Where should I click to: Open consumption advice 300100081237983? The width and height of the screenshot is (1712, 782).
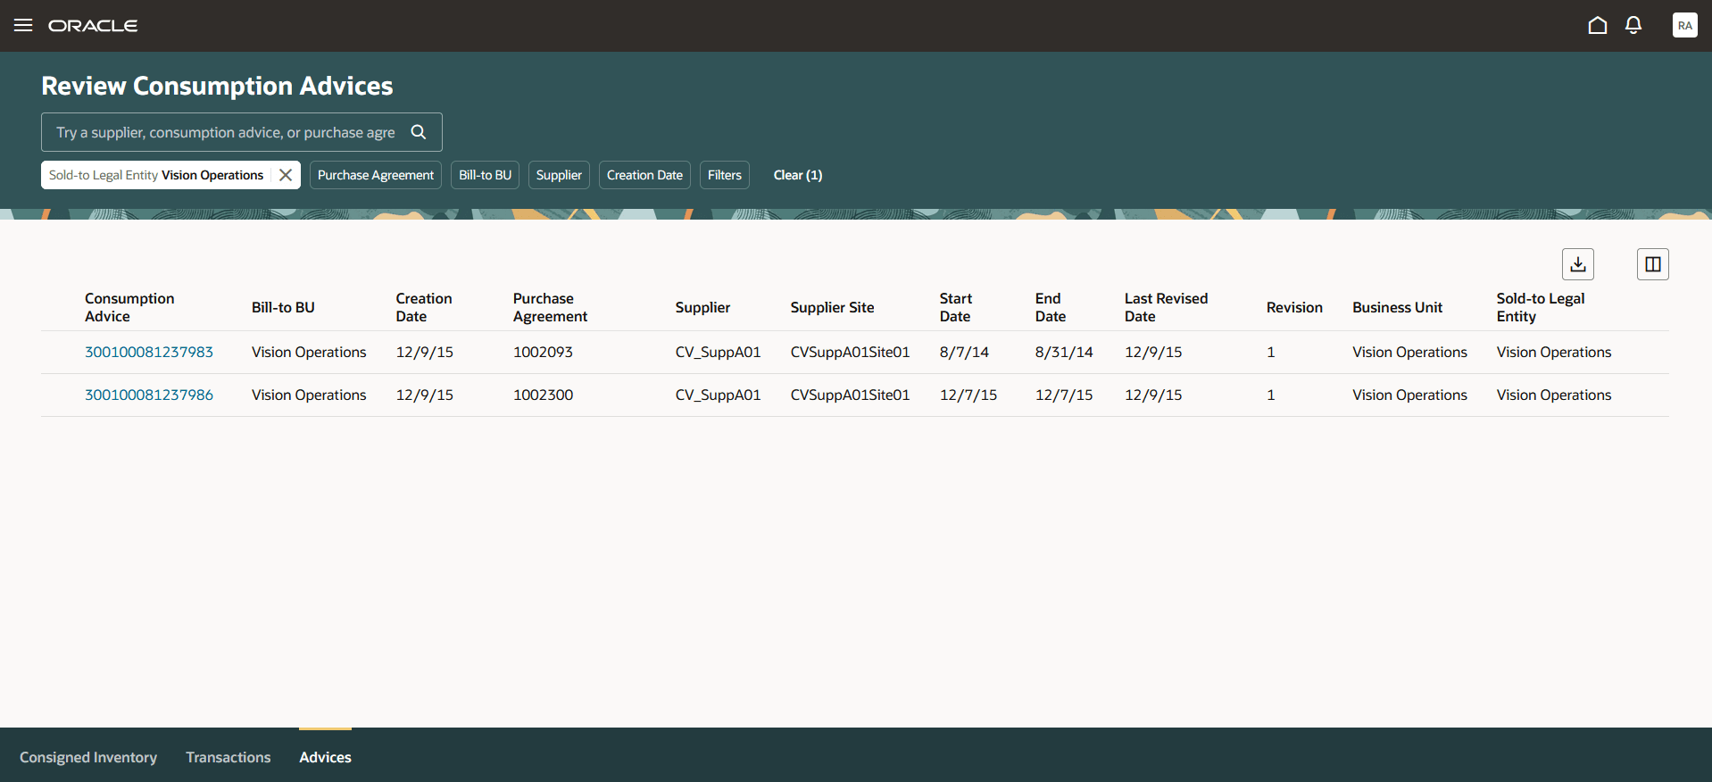pos(149,352)
